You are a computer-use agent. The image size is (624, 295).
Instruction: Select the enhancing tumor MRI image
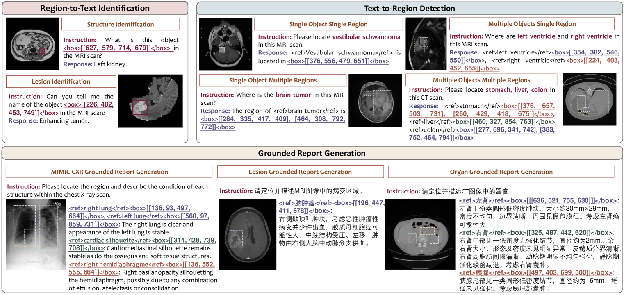click(x=150, y=101)
